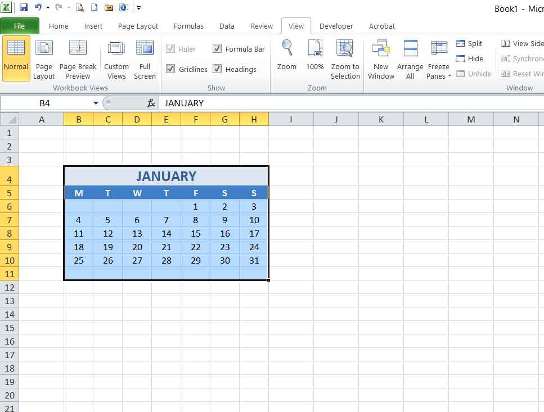Toggle the Gridlines checkbox

[x=170, y=69]
